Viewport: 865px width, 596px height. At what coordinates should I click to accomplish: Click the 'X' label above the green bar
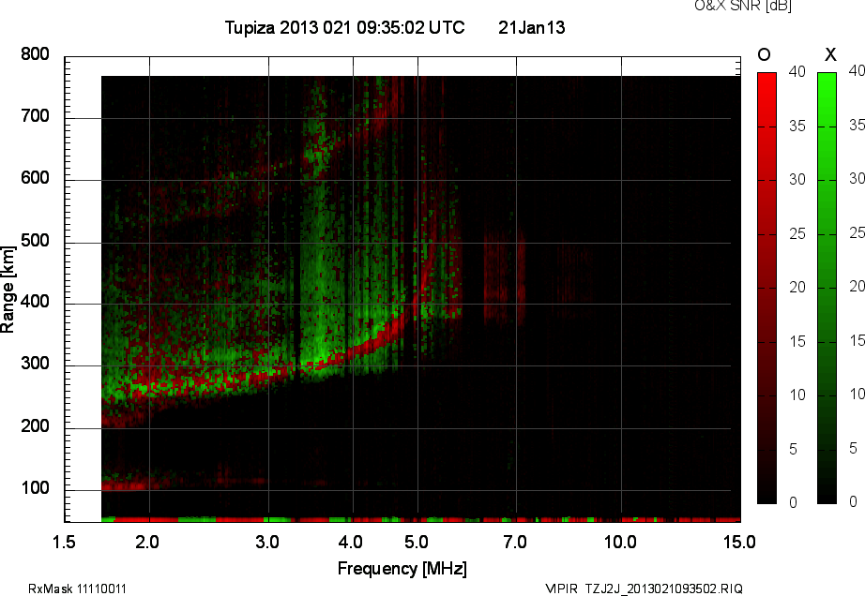830,54
